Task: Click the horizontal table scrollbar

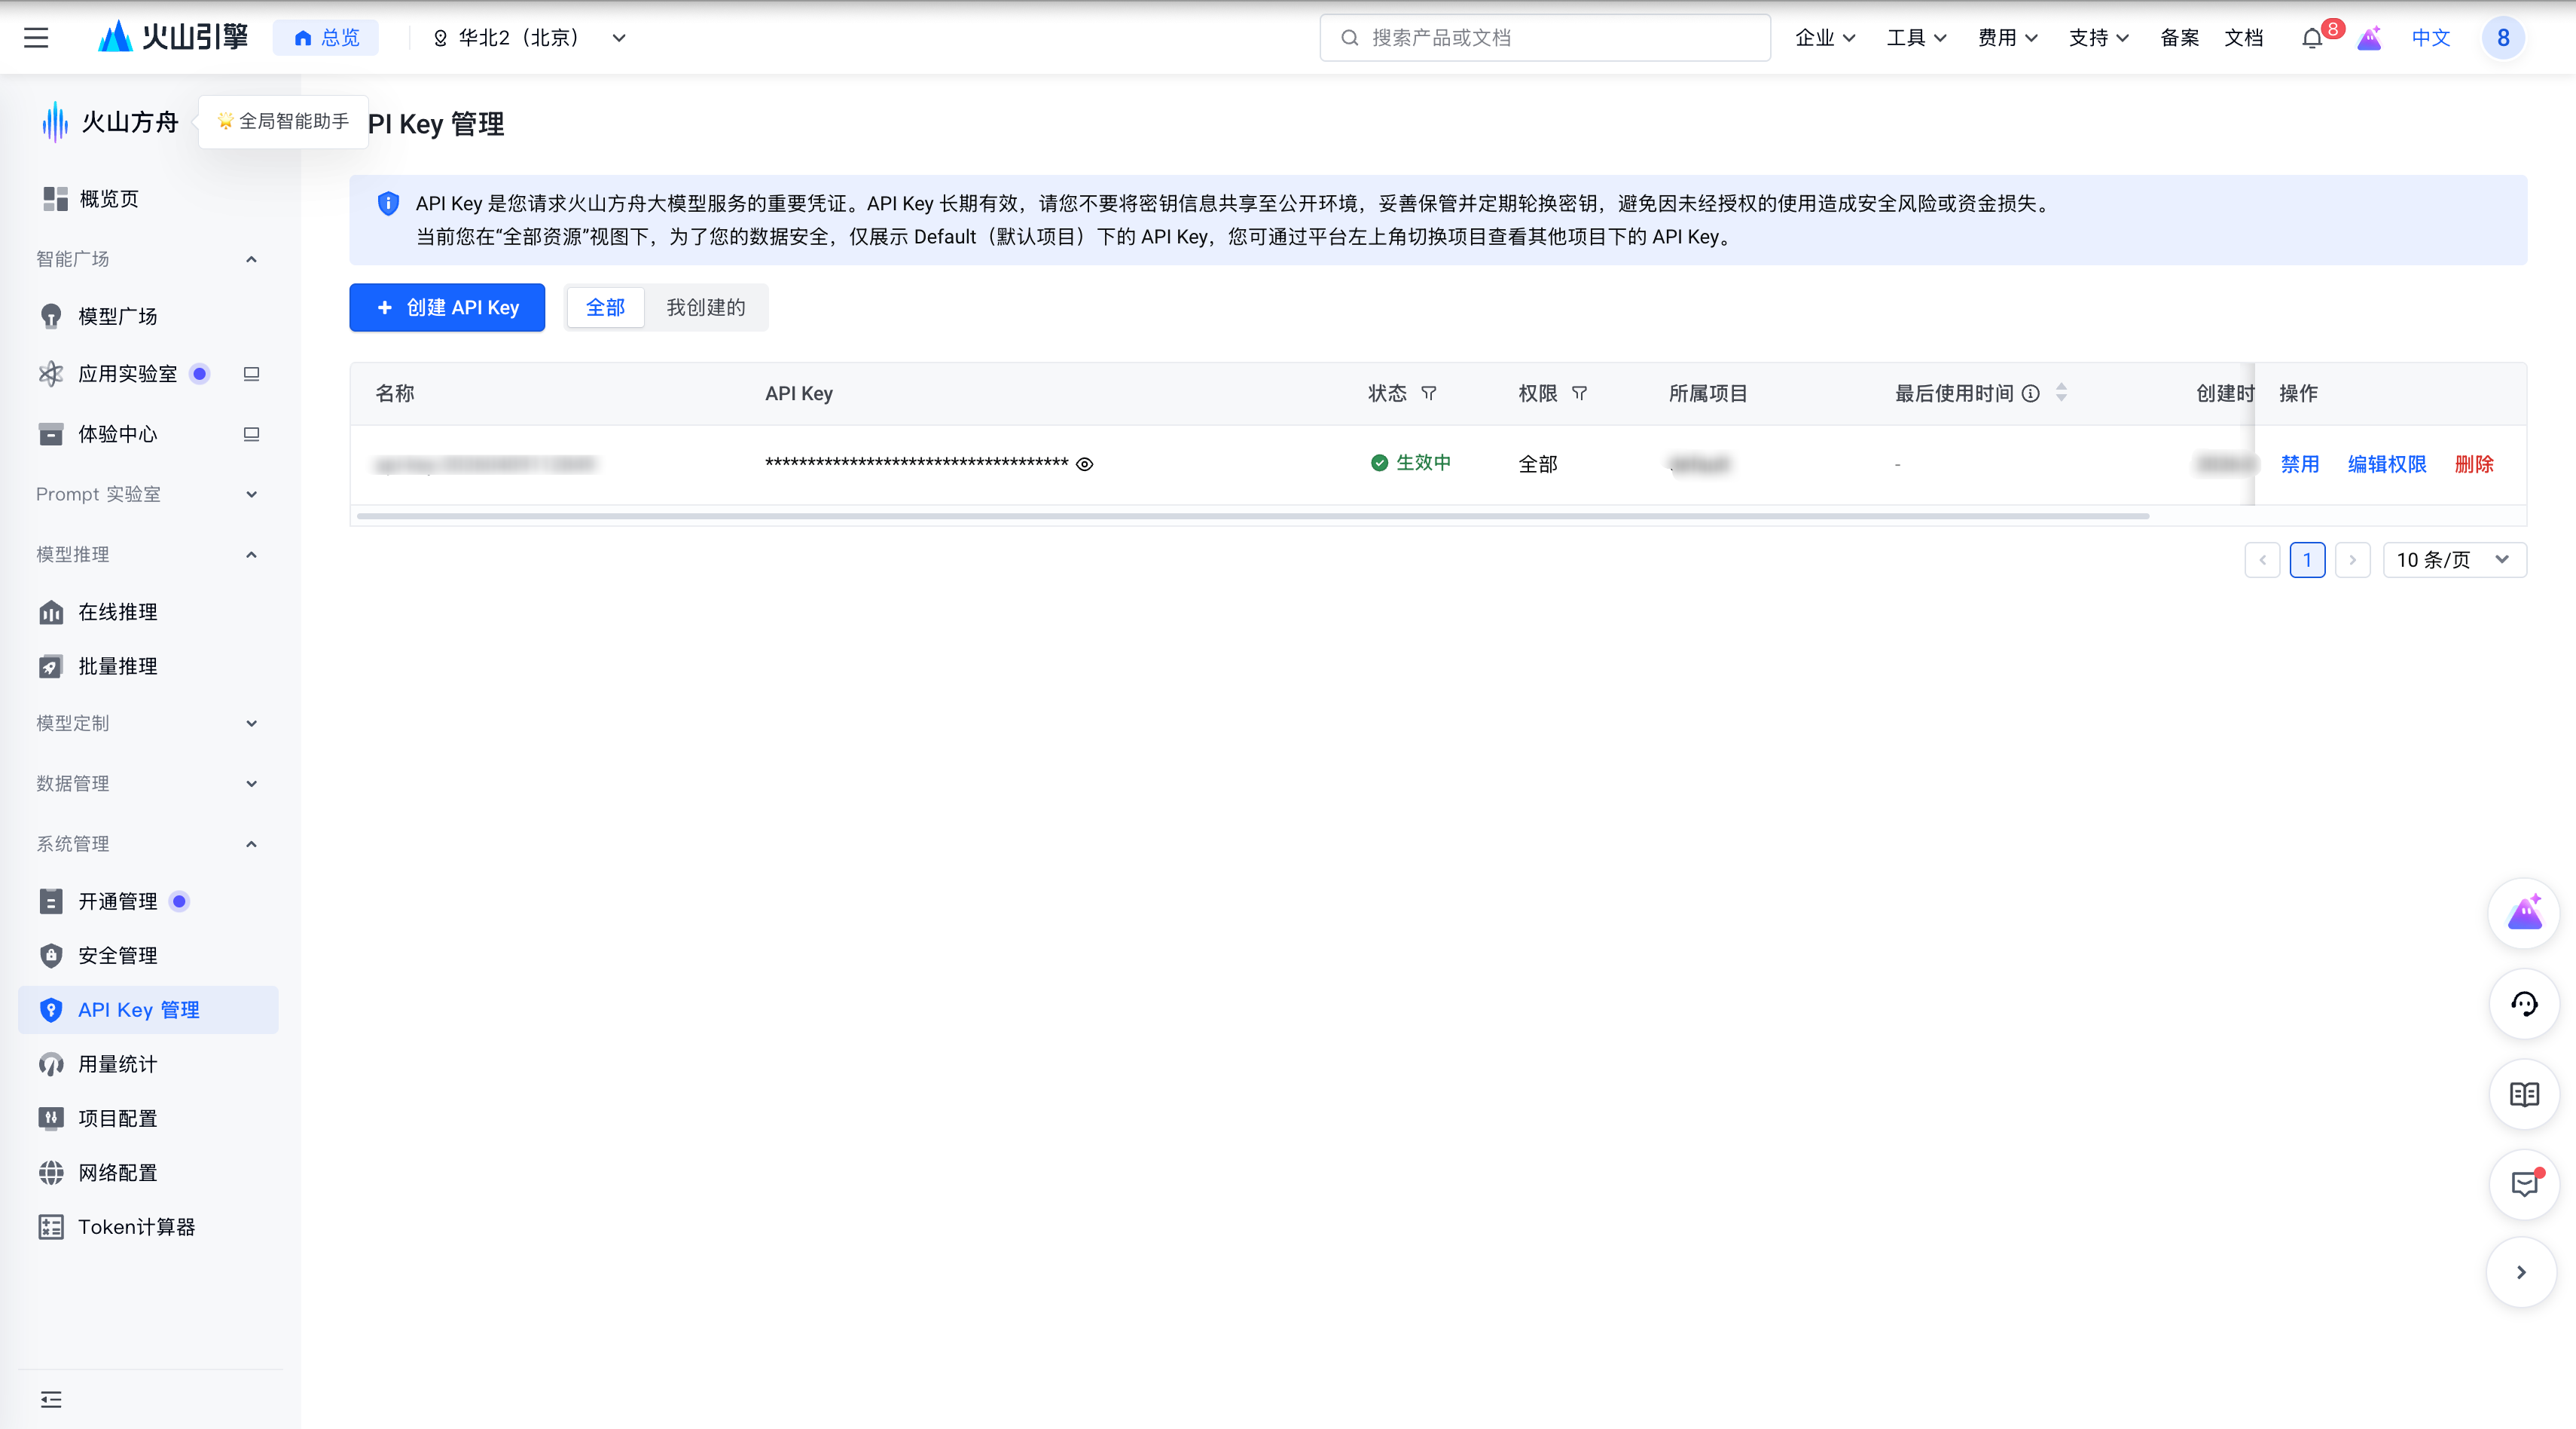Action: pyautogui.click(x=1252, y=516)
